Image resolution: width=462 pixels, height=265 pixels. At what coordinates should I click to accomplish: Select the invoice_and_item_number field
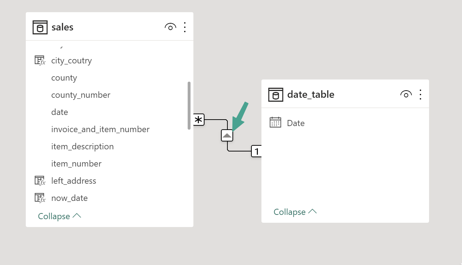click(100, 129)
